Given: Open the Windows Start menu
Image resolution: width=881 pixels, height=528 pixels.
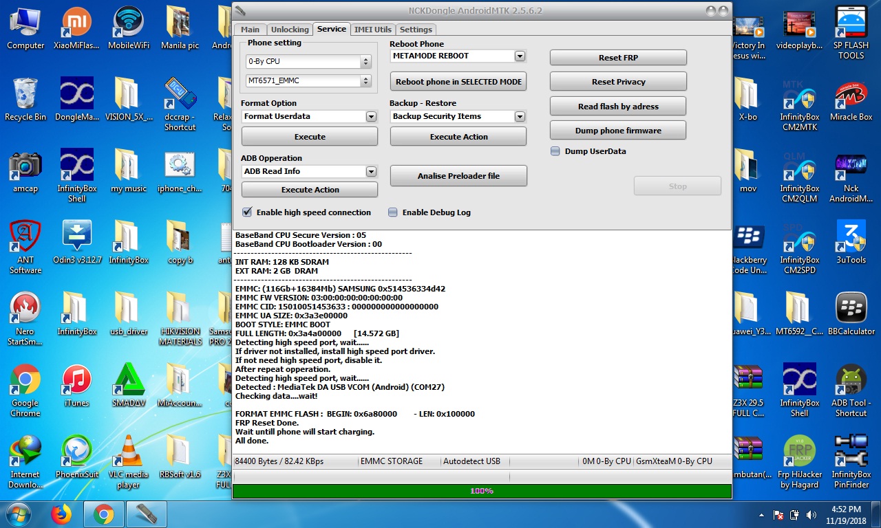Looking at the screenshot, I should point(18,514).
